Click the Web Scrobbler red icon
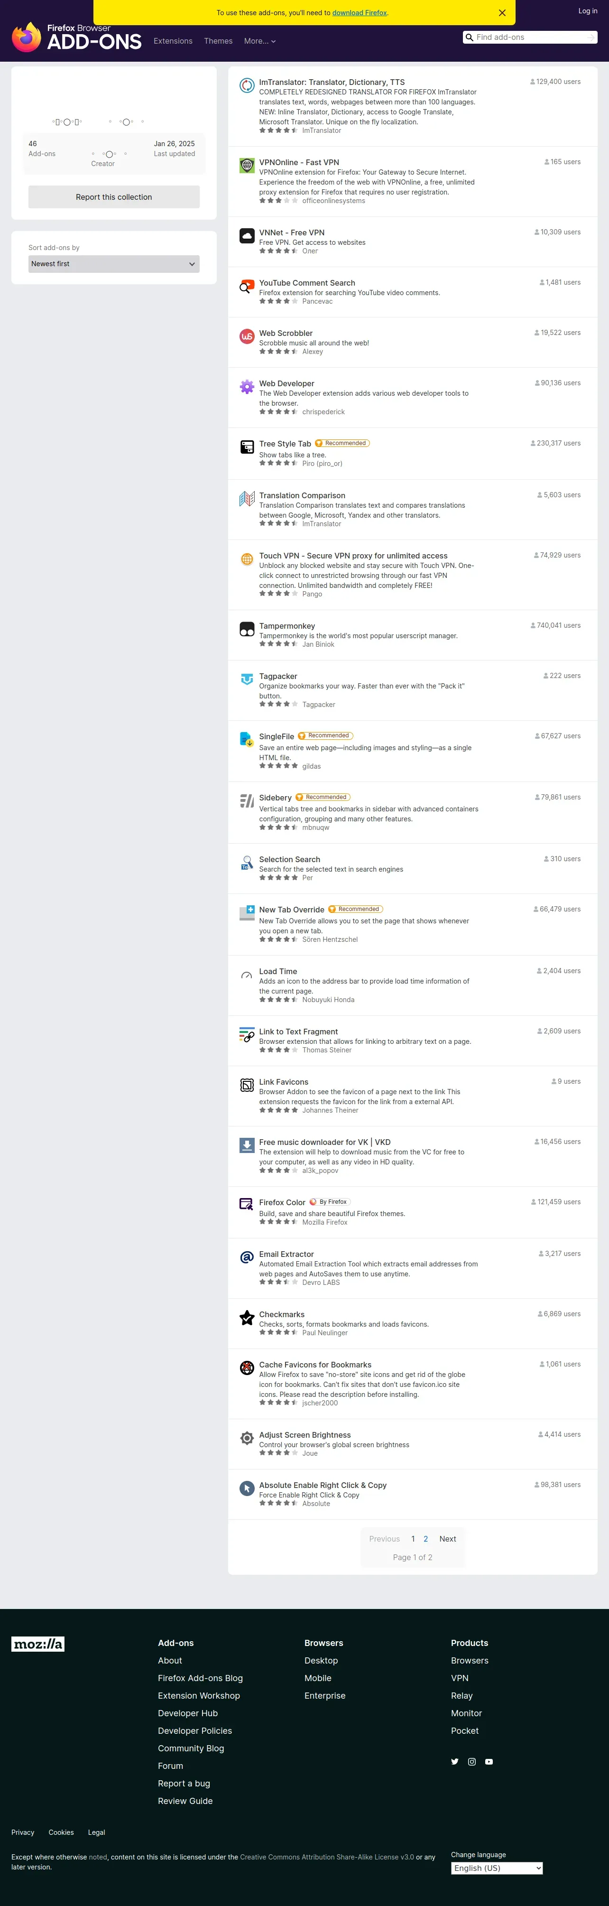Viewport: 609px width, 1906px height. 247,337
